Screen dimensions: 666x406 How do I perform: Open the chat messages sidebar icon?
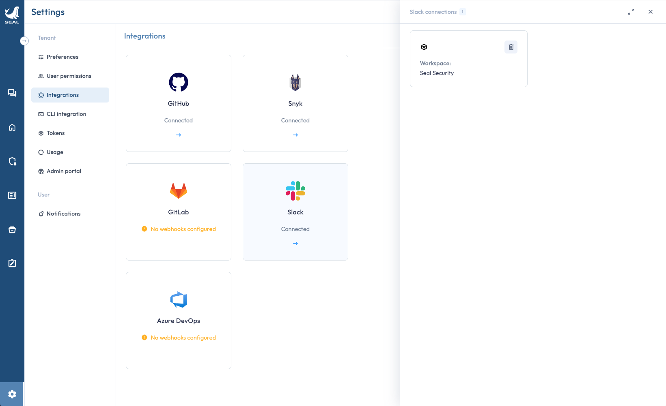12,93
